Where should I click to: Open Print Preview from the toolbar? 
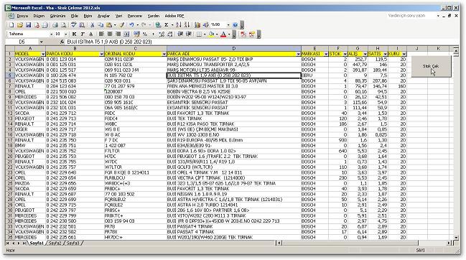click(63, 25)
